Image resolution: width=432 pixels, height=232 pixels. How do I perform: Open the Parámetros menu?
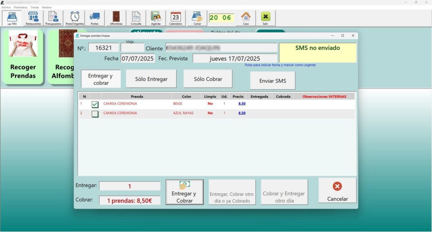(20, 7)
